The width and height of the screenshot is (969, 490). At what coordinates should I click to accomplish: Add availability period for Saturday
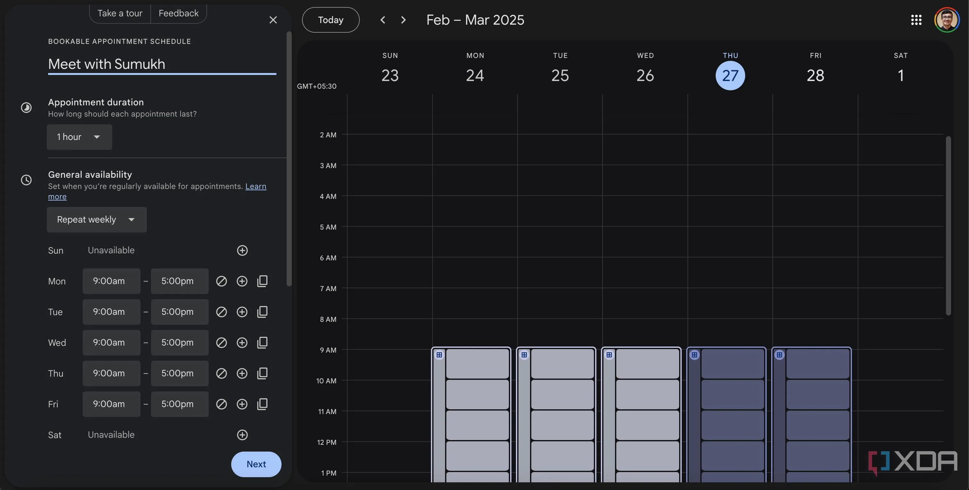pyautogui.click(x=242, y=435)
